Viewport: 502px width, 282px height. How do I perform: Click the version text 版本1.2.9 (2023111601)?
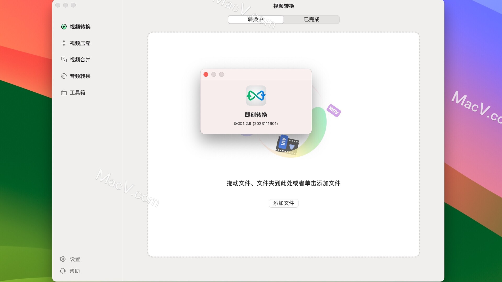256,124
